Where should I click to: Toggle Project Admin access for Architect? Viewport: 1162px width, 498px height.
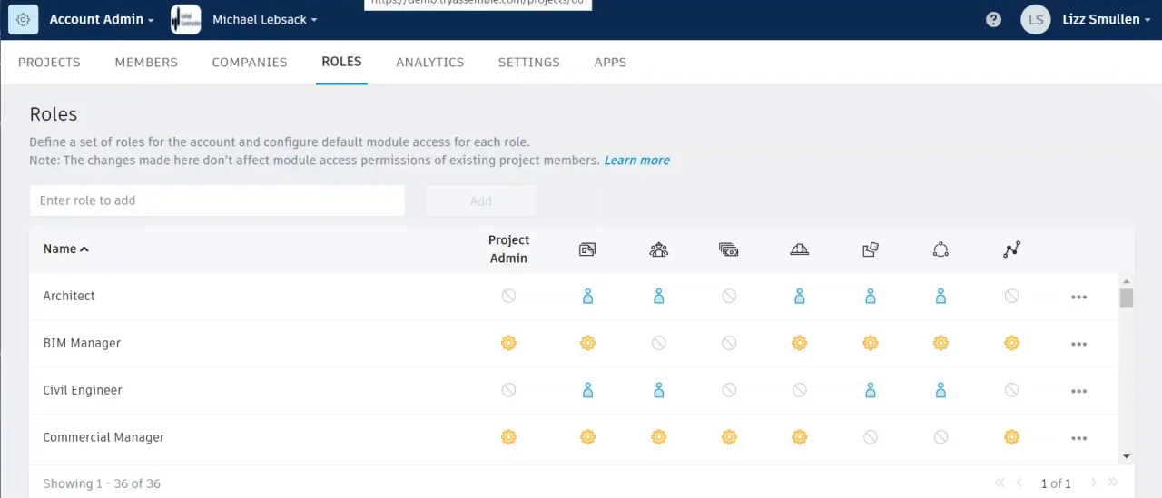[508, 296]
